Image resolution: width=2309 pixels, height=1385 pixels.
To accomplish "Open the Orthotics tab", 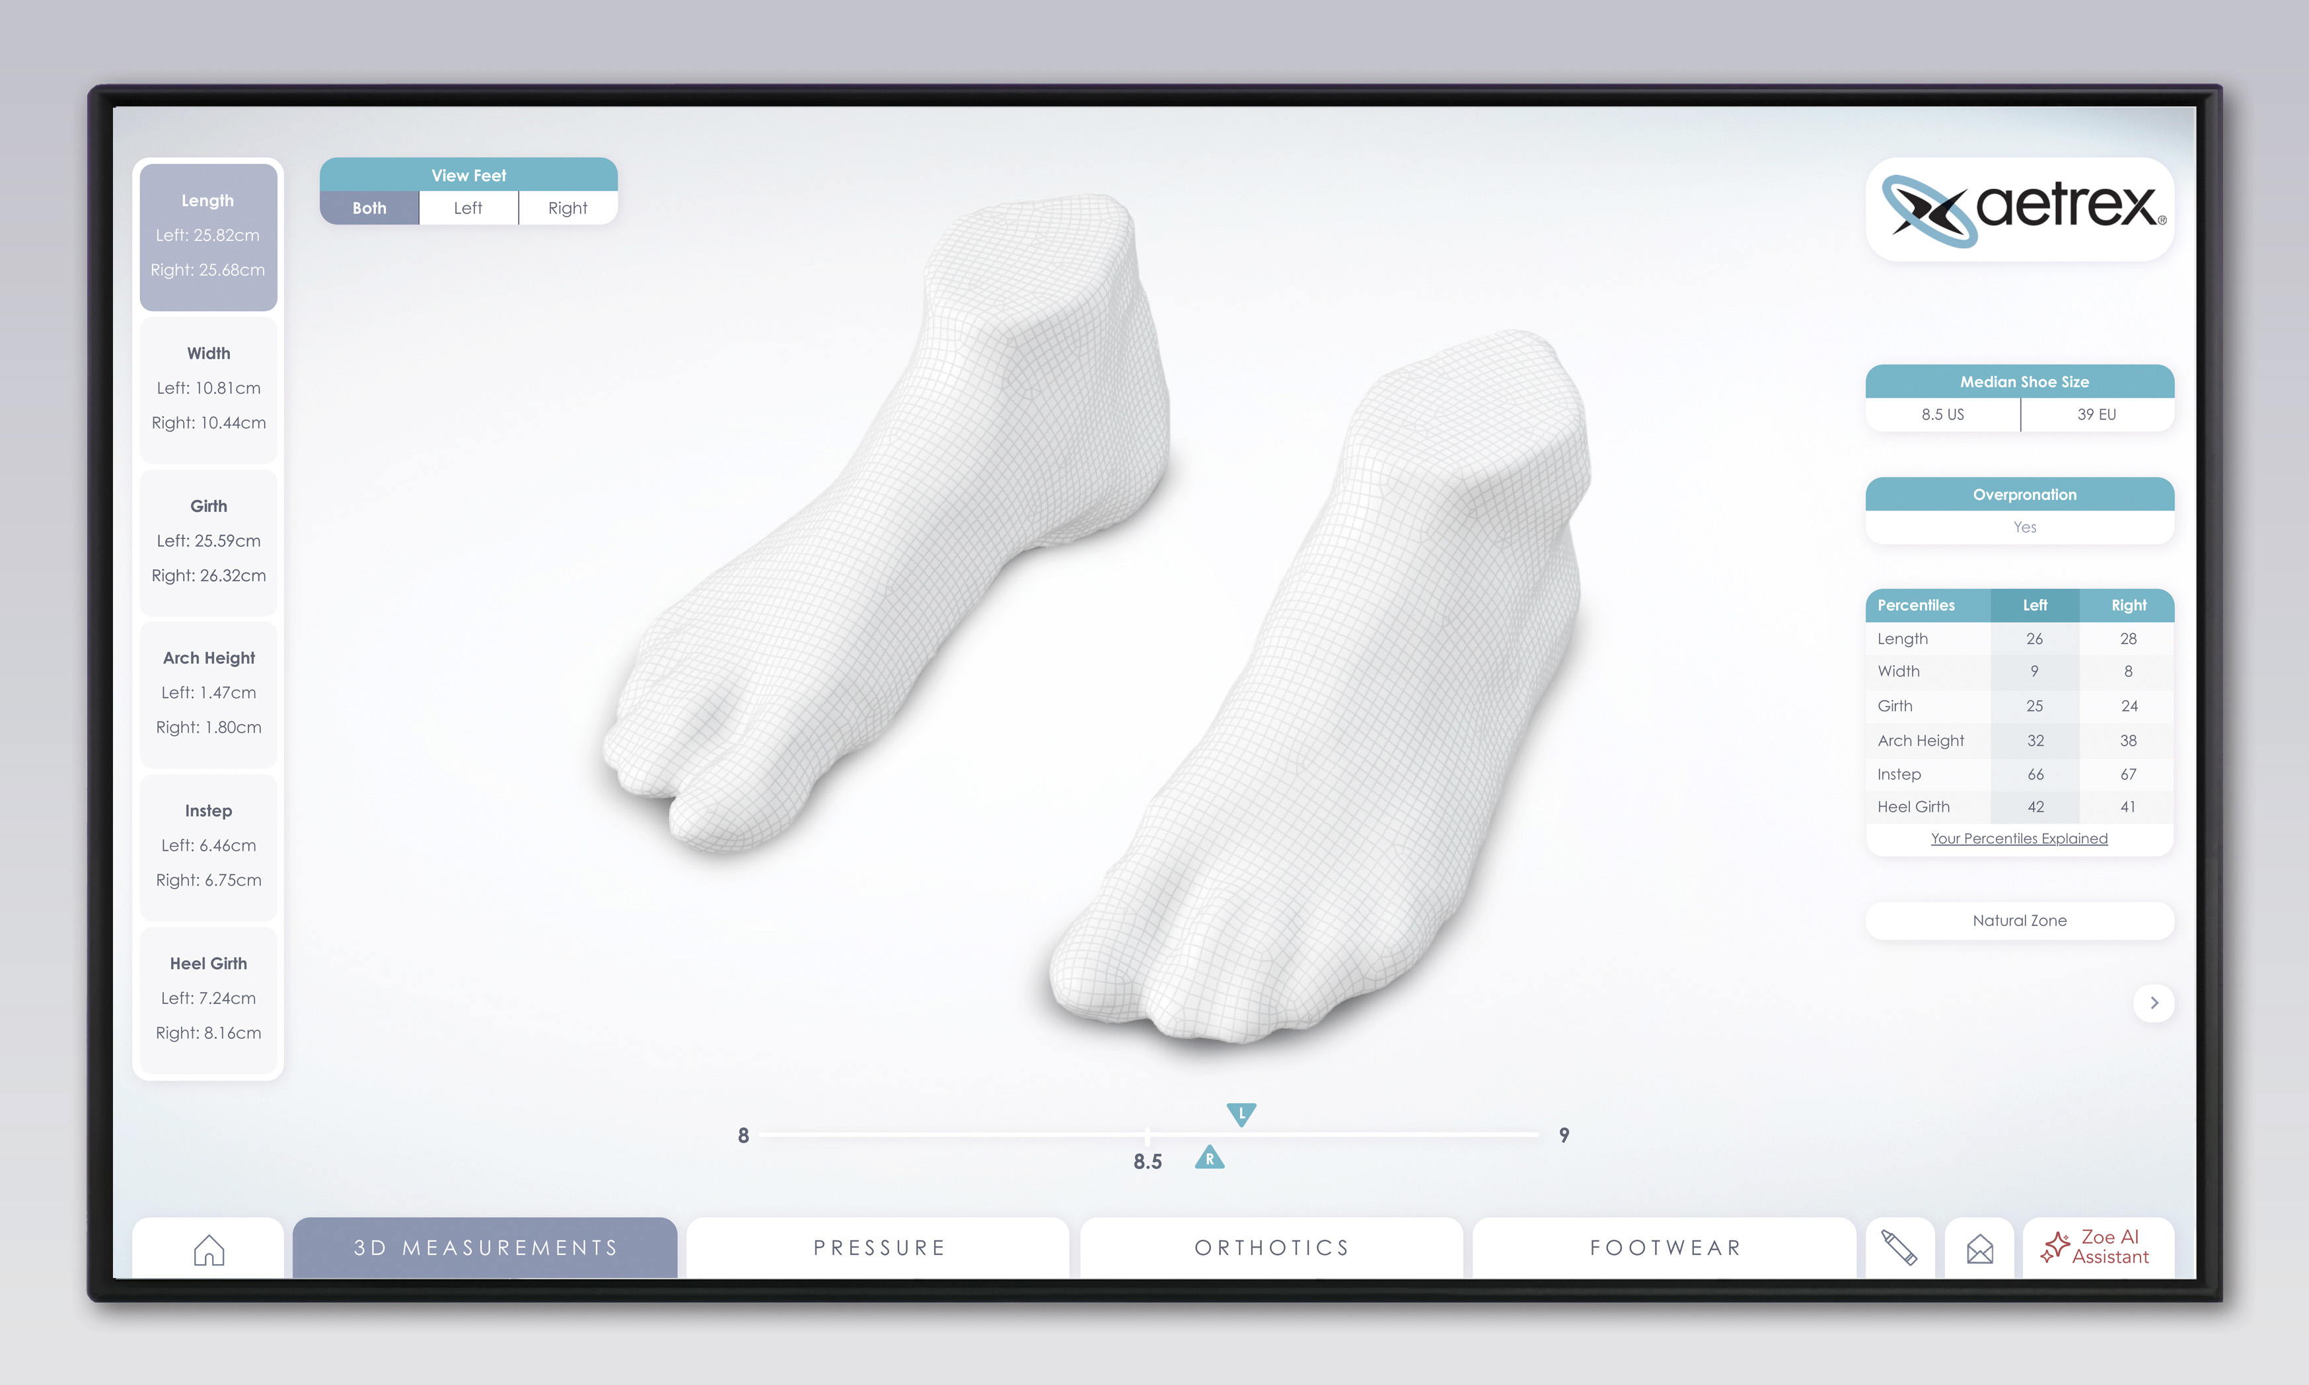I will click(x=1271, y=1248).
